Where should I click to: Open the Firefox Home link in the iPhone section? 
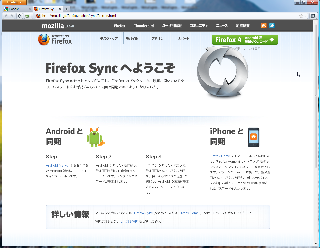(220, 156)
